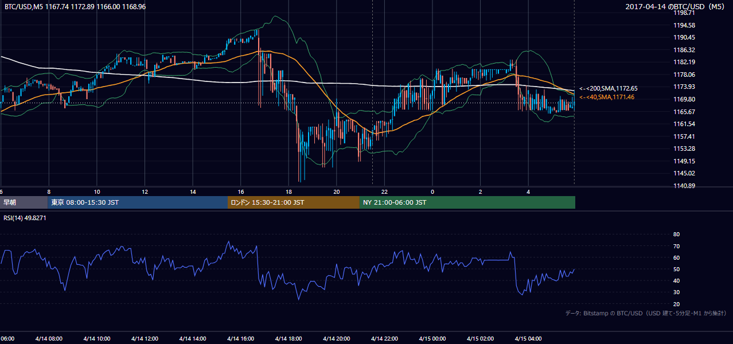This screenshot has height=344, width=733.
Task: Click the 4/14 20:00 bottom time label
Action: coord(337,339)
